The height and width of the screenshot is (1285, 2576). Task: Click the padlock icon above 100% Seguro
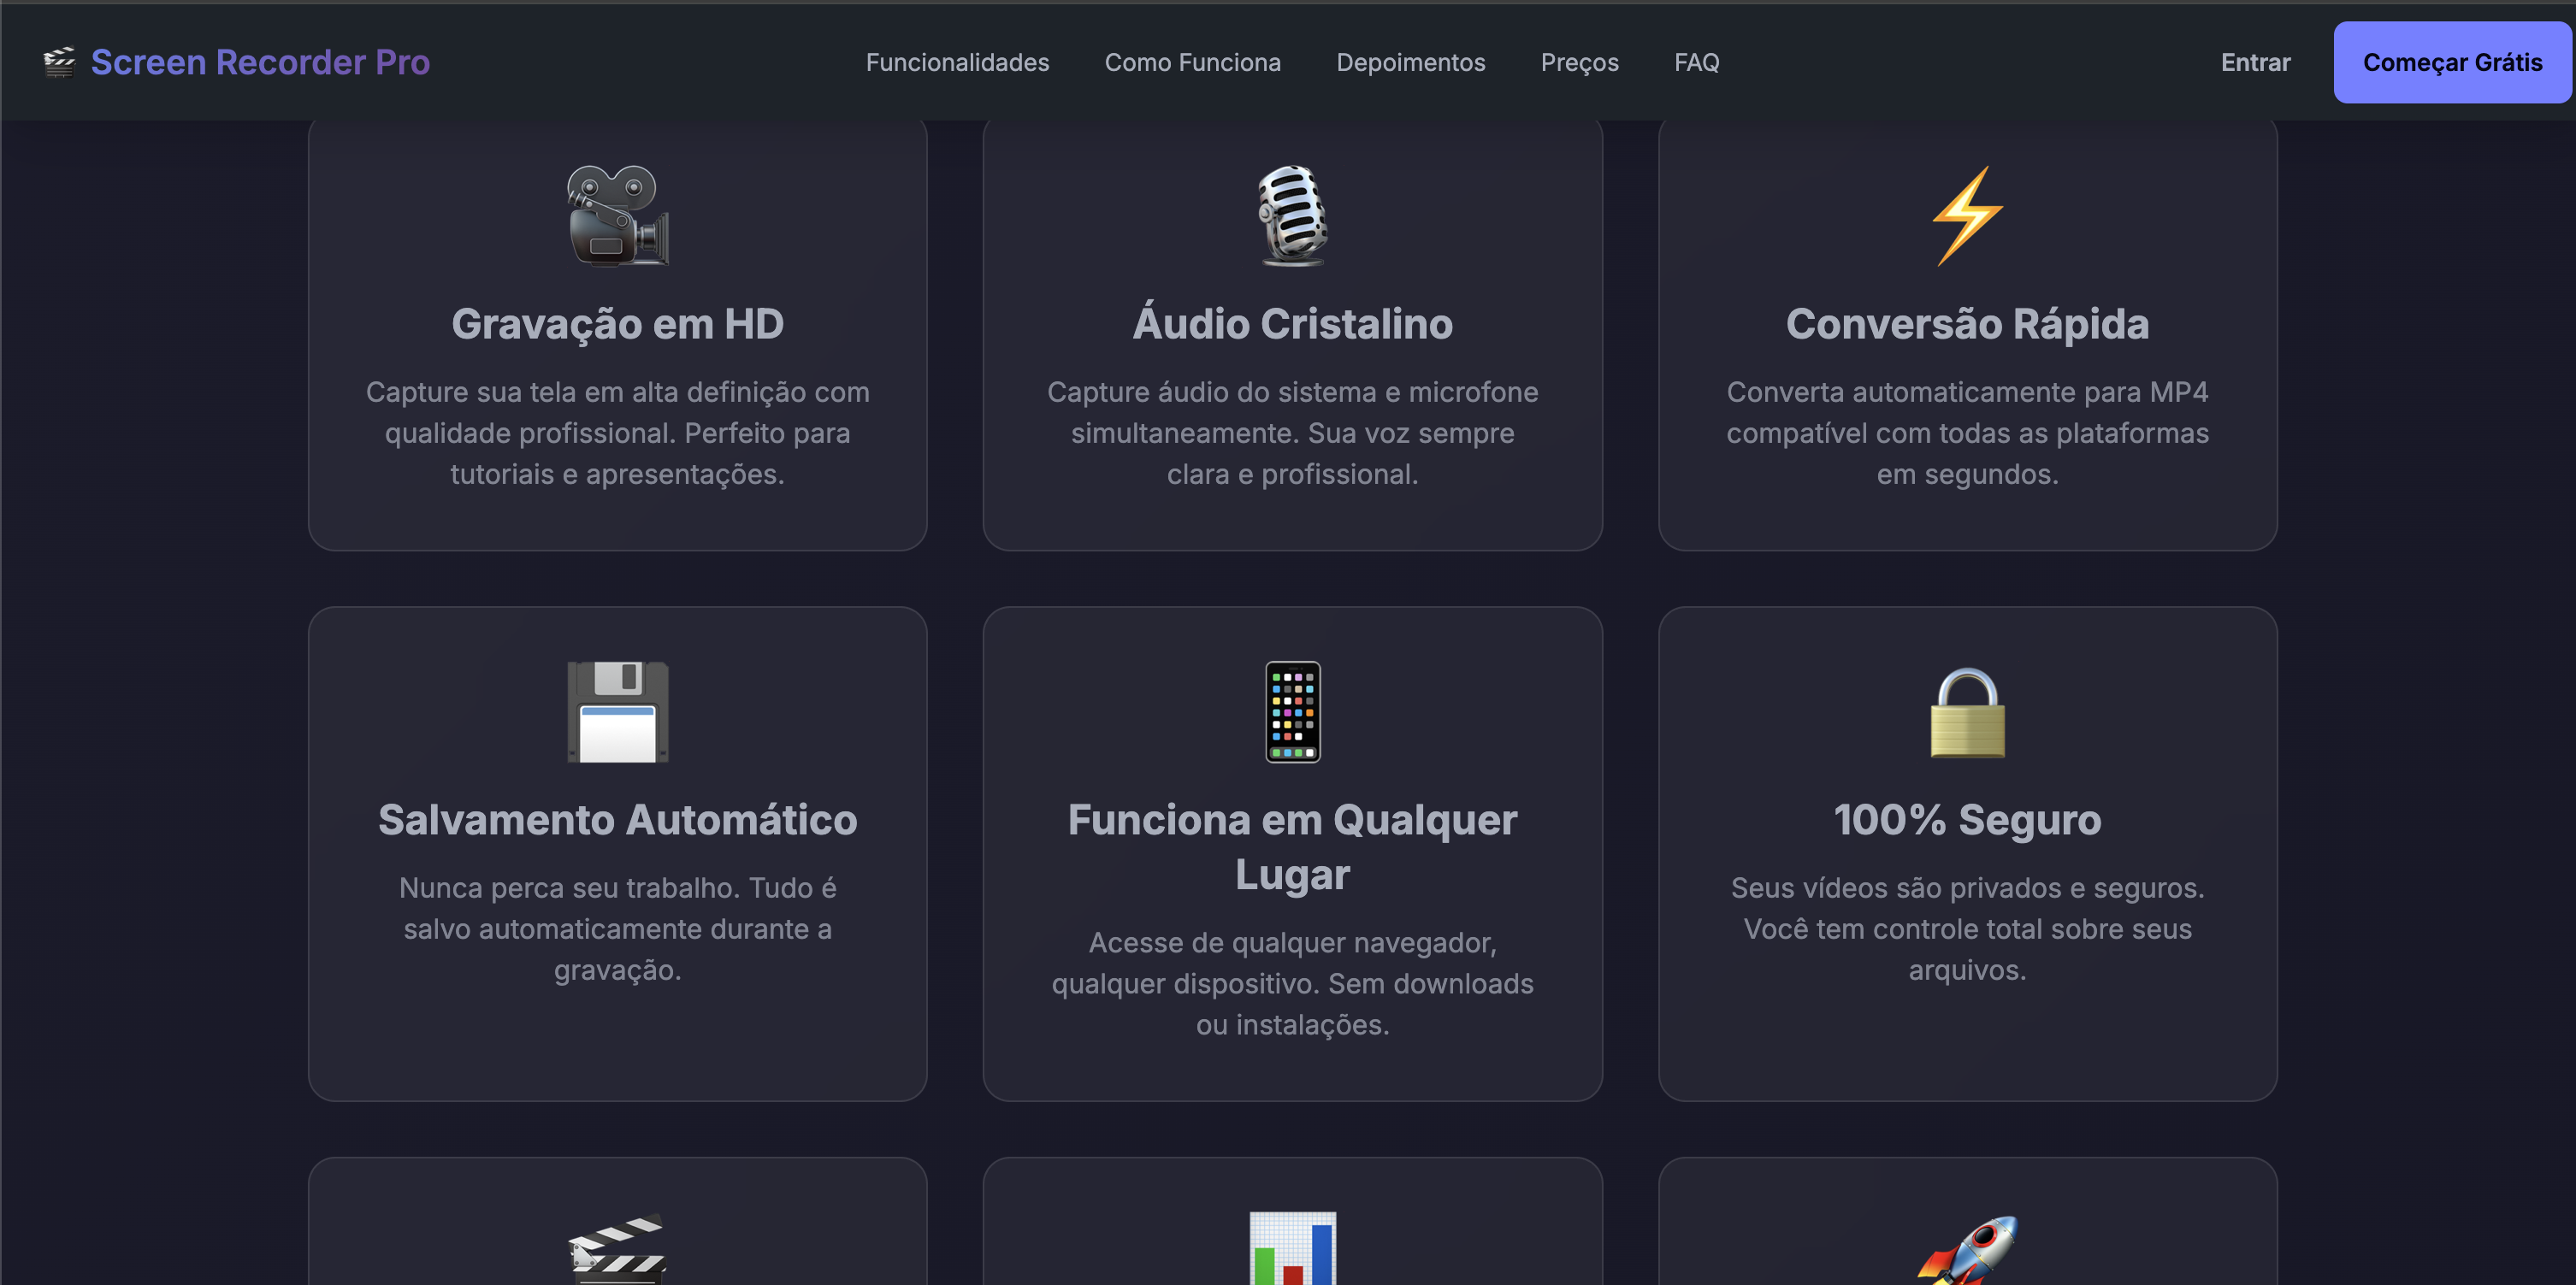click(x=1966, y=712)
